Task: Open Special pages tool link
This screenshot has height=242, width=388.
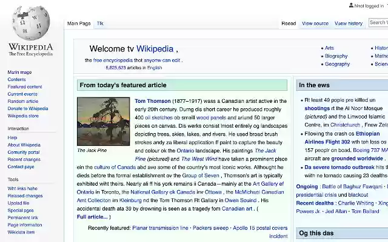Action: 21,211
